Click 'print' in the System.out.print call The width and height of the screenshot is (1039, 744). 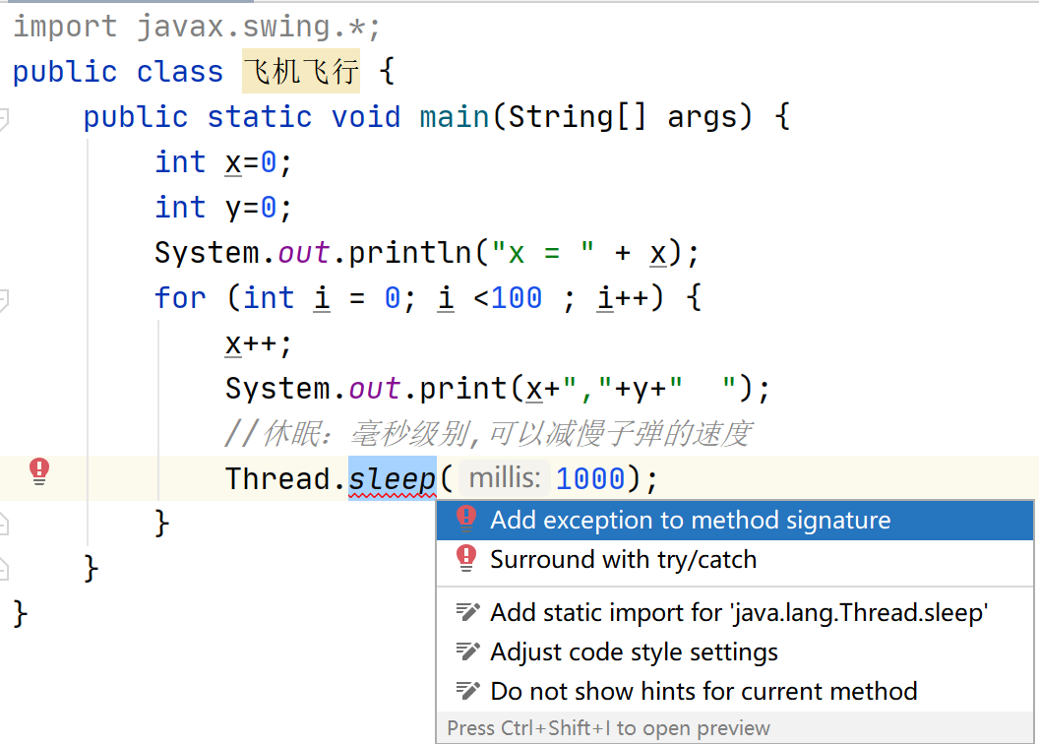coord(462,388)
